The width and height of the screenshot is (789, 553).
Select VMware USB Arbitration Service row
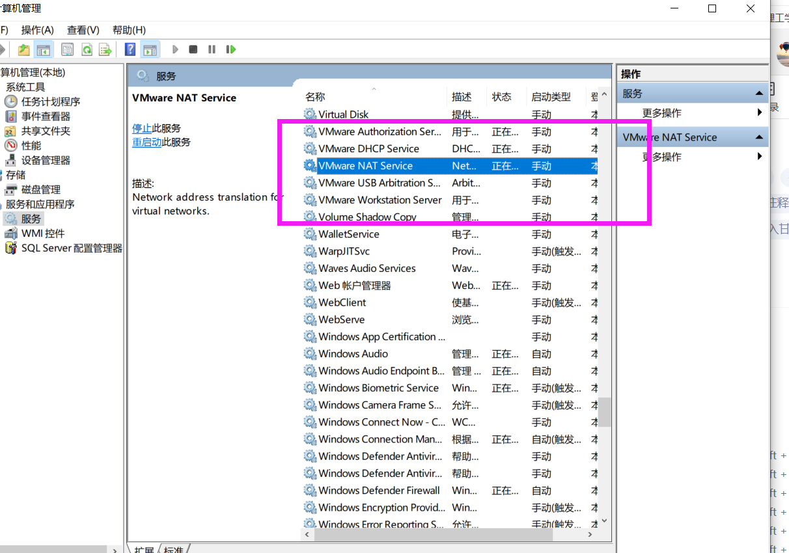450,183
